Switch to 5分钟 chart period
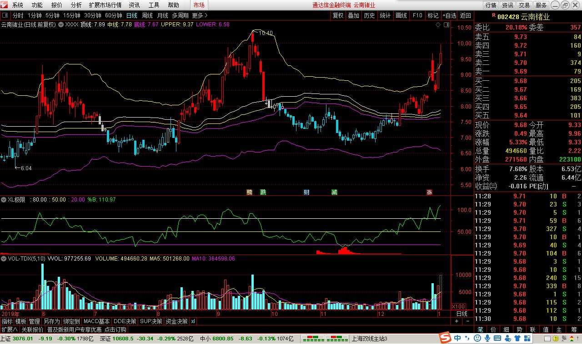Image resolution: width=582 pixels, height=344 pixels. [53, 15]
